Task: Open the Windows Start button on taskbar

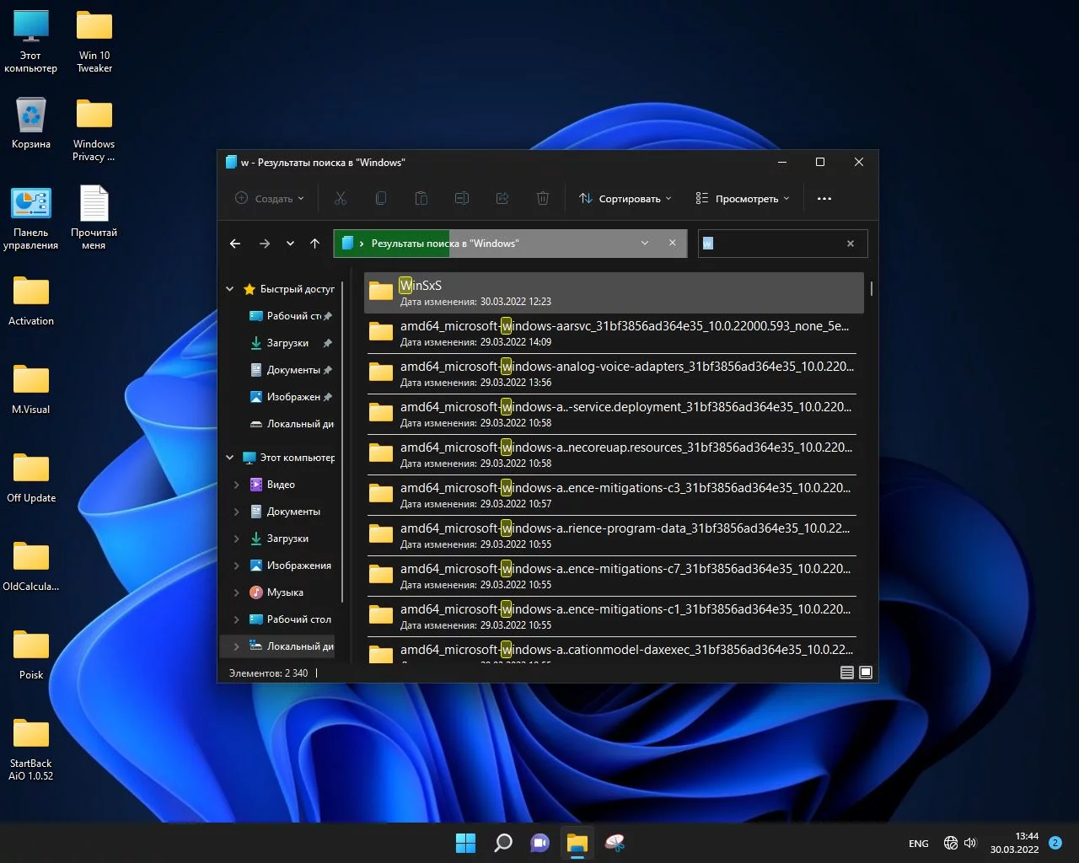Action: click(465, 843)
